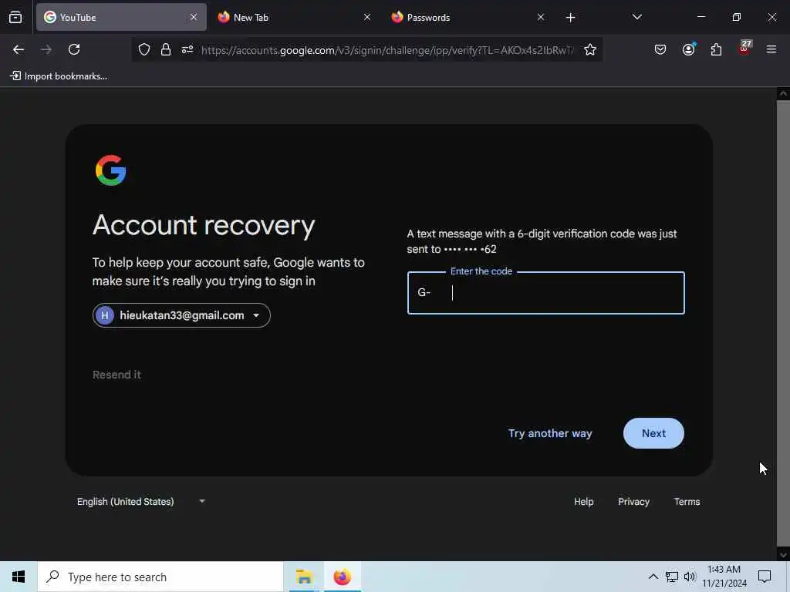View site security padlock info
The image size is (790, 592).
tap(166, 49)
